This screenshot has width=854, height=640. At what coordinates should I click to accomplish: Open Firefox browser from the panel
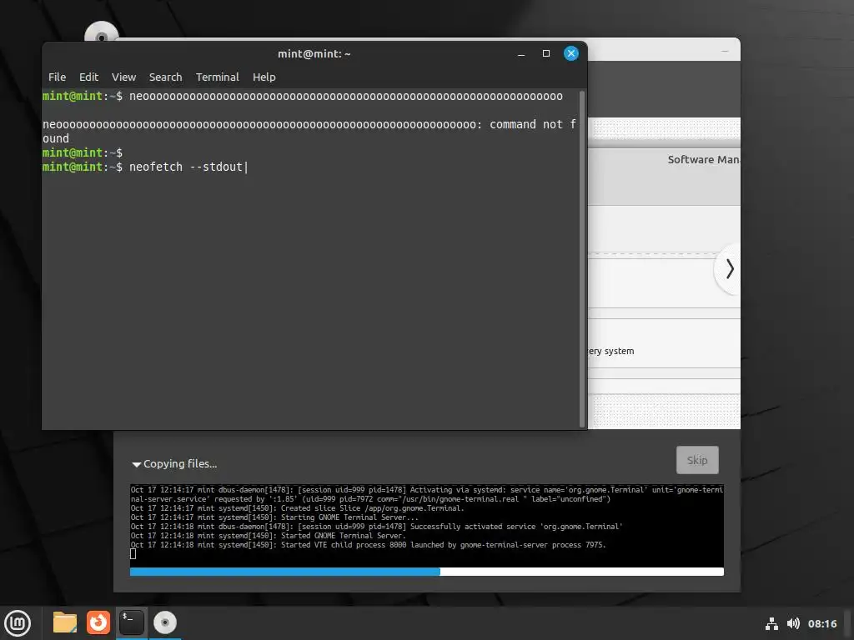[x=98, y=622]
